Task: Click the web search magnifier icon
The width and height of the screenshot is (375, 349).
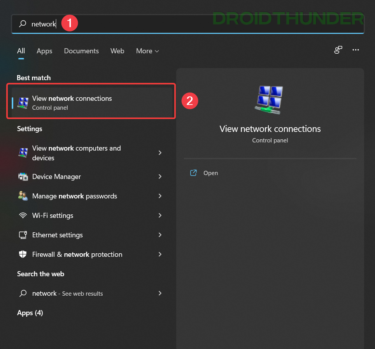Action: coord(23,293)
